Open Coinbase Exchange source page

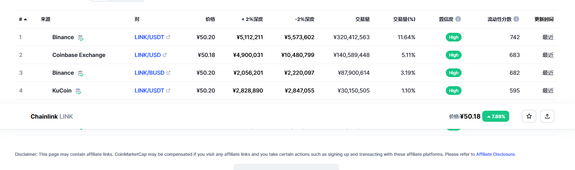coord(79,55)
